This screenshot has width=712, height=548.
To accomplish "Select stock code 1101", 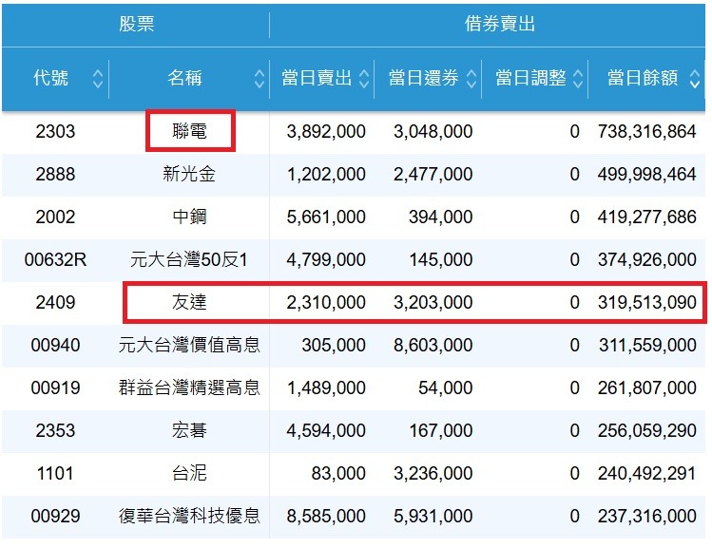I will [55, 474].
